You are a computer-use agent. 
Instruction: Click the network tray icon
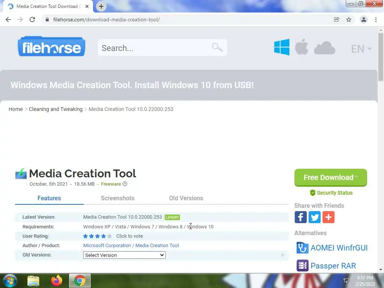click(346, 280)
